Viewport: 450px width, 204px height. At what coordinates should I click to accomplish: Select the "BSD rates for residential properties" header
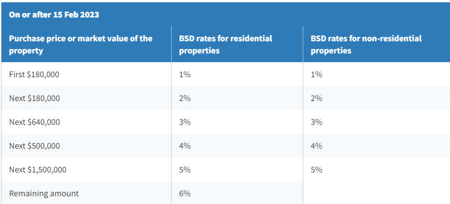click(225, 44)
